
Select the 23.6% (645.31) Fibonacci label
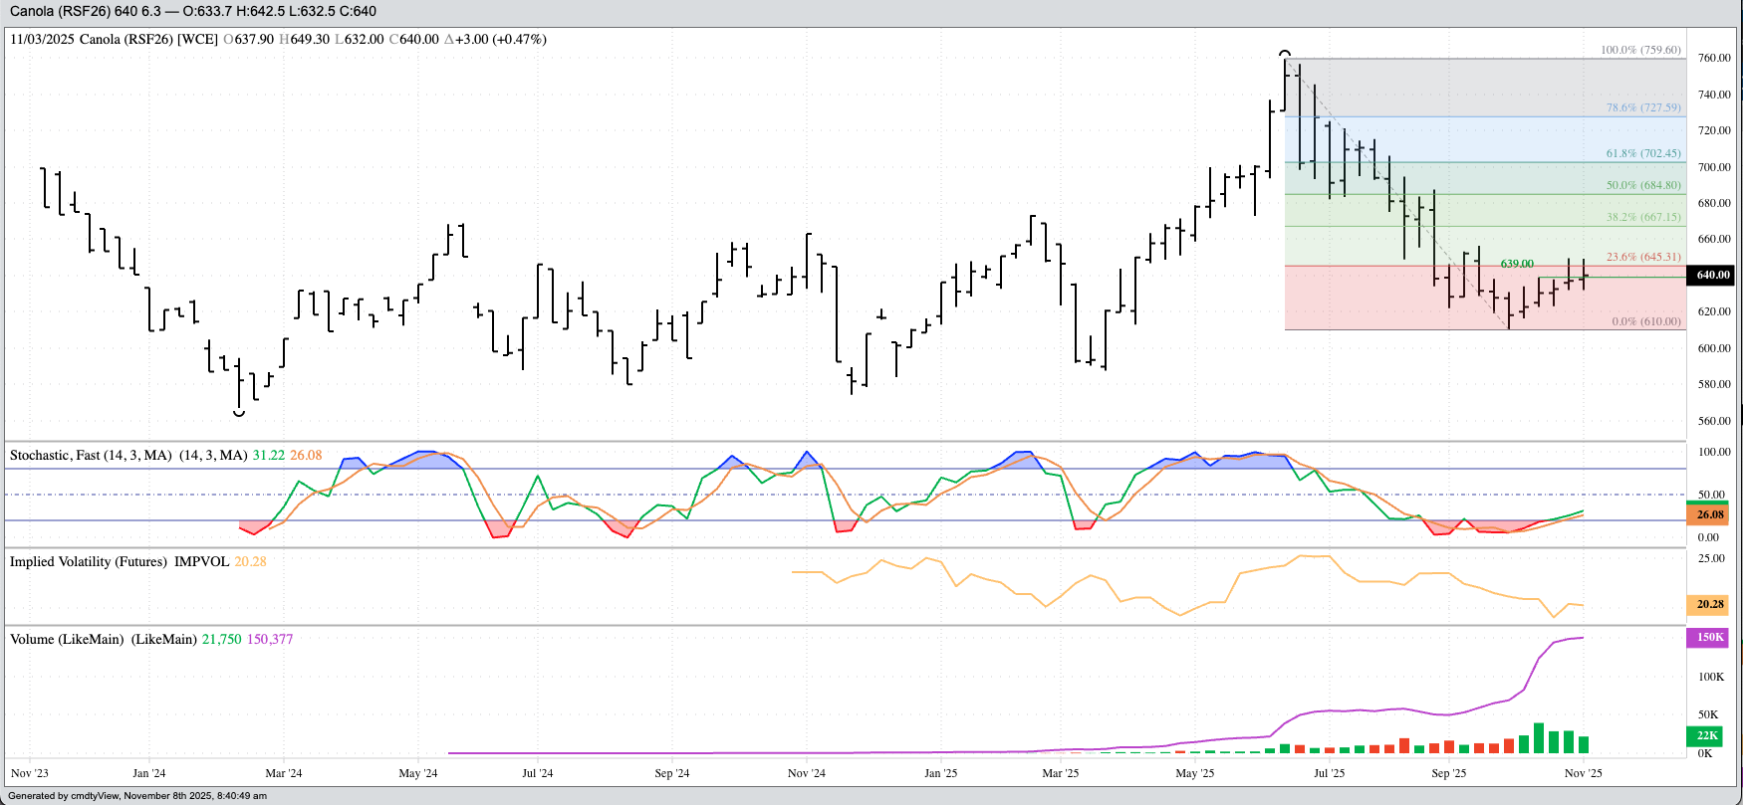(1642, 257)
